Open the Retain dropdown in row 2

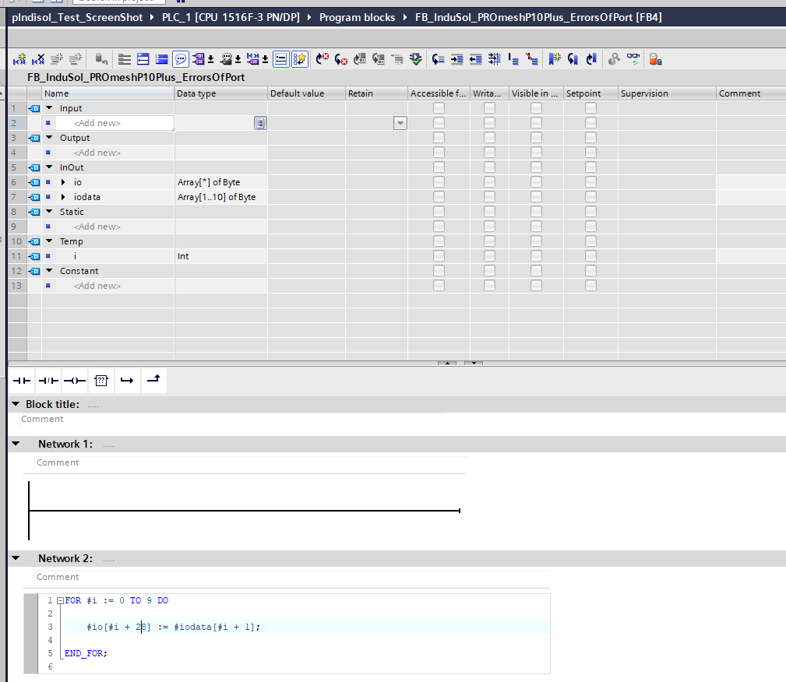click(400, 123)
